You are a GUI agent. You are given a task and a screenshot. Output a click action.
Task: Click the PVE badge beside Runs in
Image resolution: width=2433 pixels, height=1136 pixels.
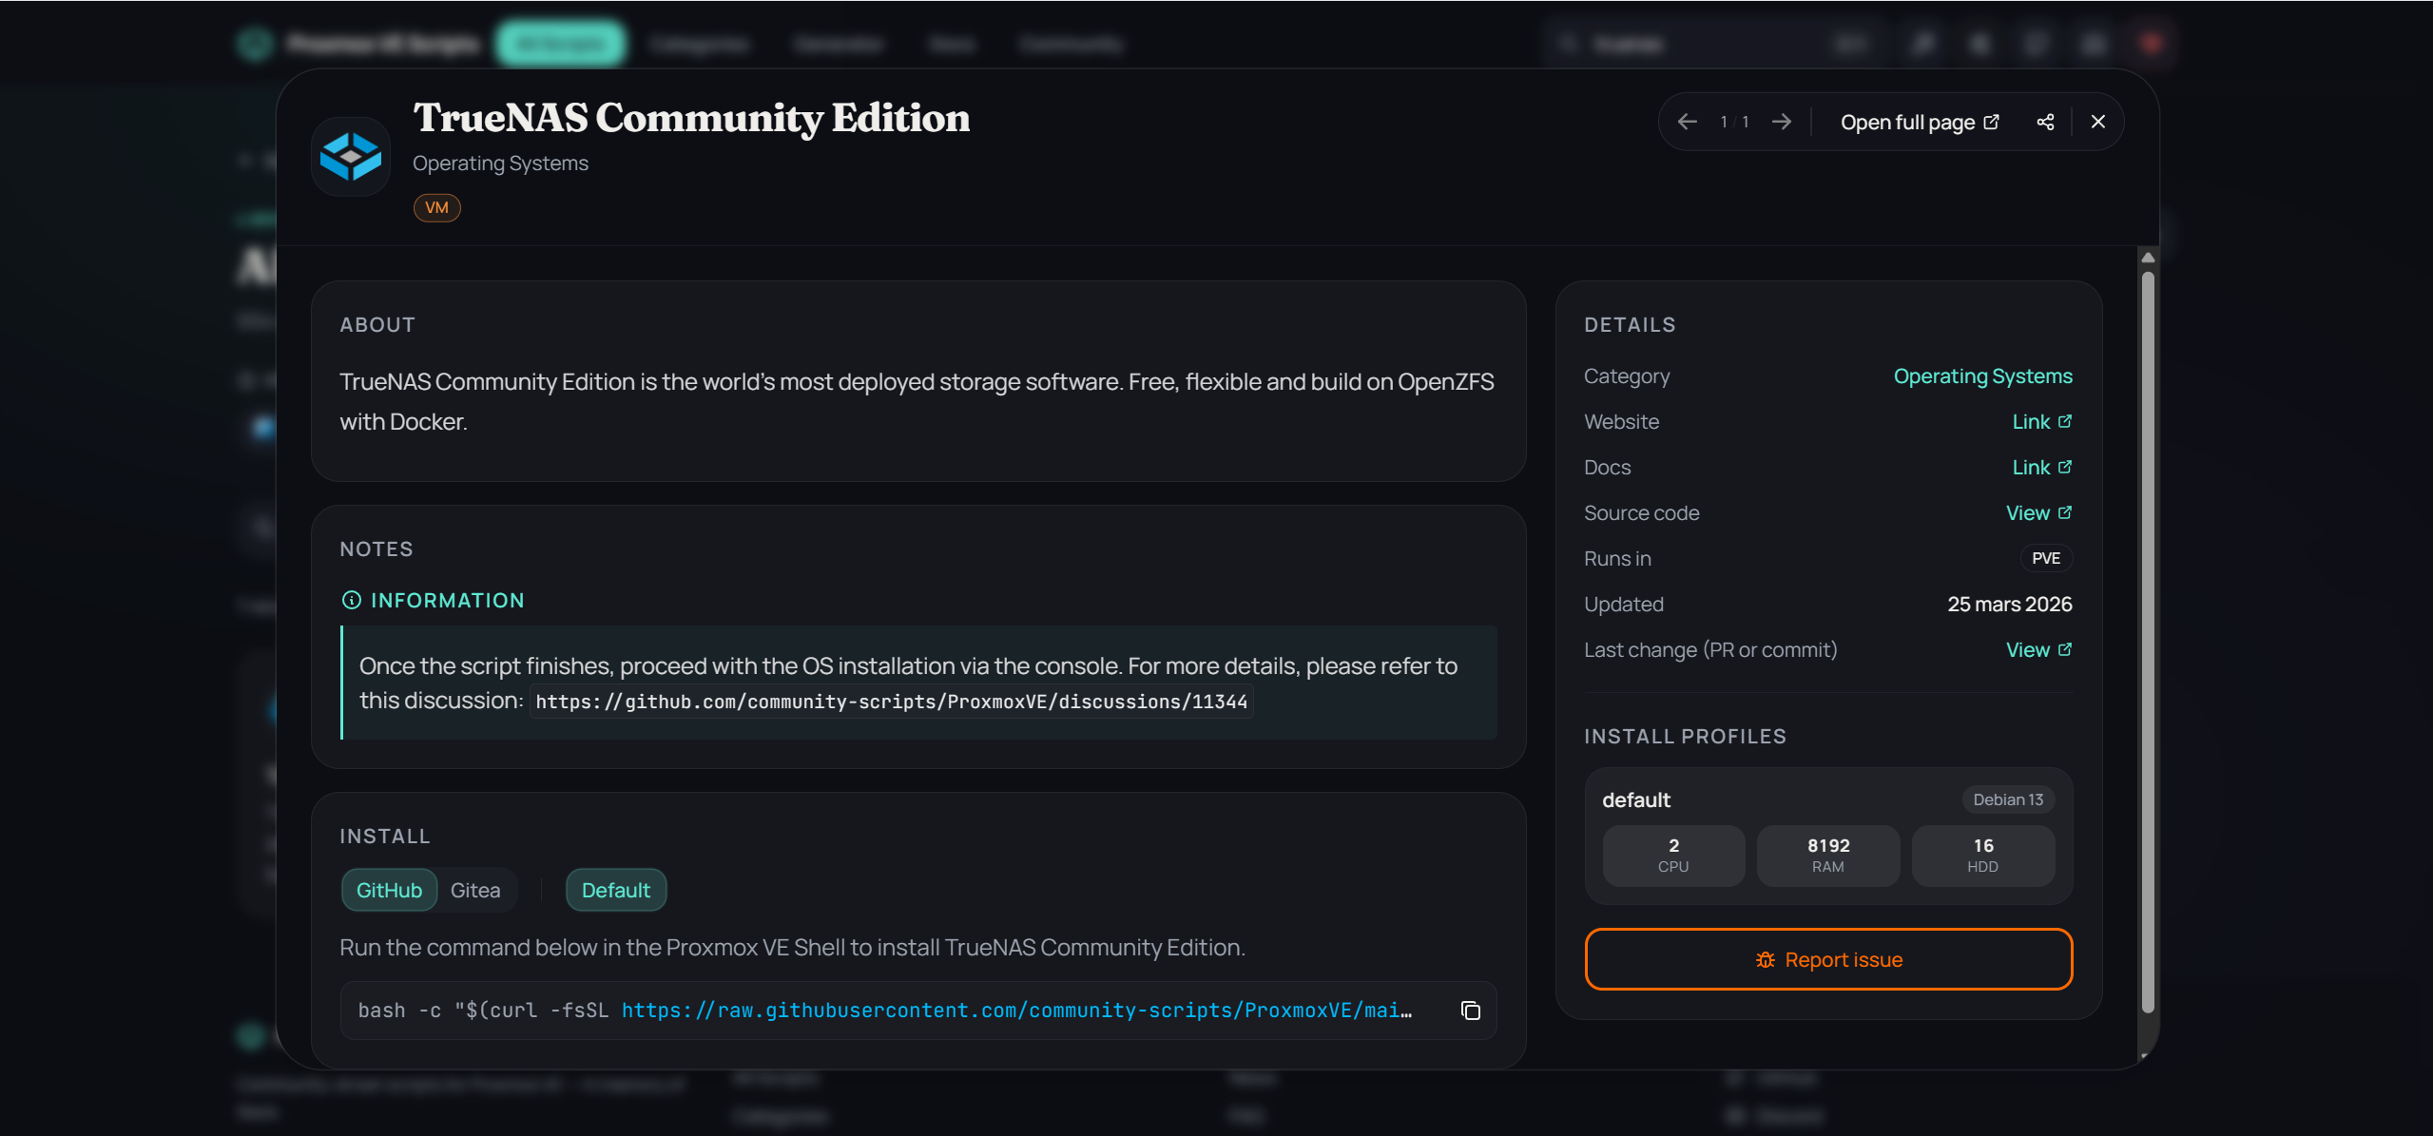pos(2046,558)
